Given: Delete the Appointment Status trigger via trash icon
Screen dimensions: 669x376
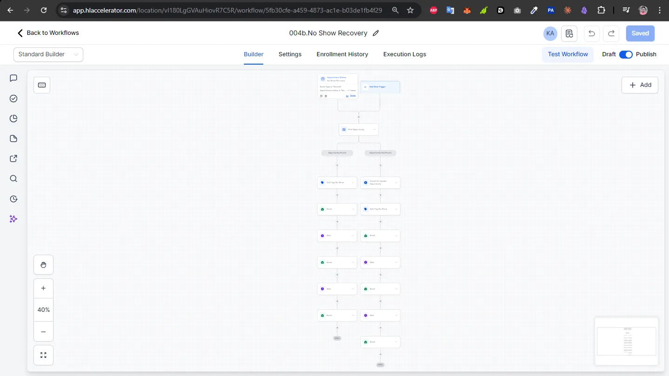Looking at the screenshot, I should click(x=326, y=96).
